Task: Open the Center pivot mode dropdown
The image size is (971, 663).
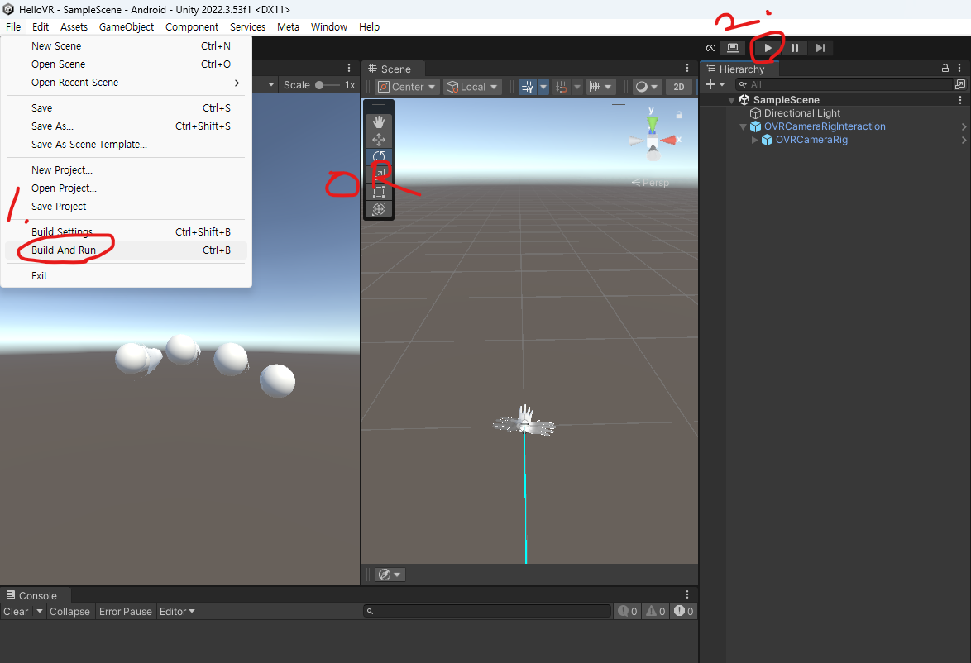Action: (x=408, y=87)
